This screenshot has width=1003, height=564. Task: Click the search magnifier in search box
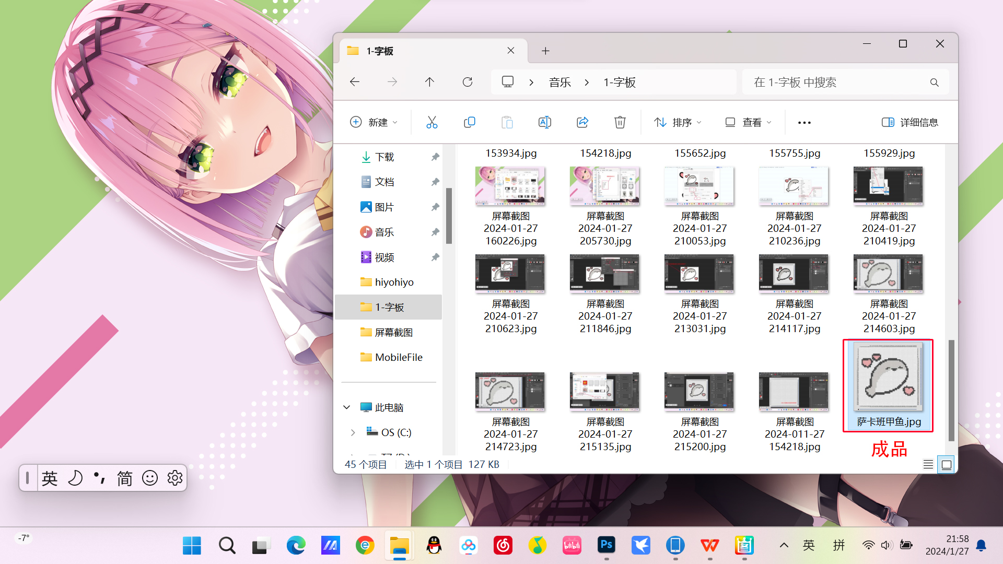(x=935, y=83)
